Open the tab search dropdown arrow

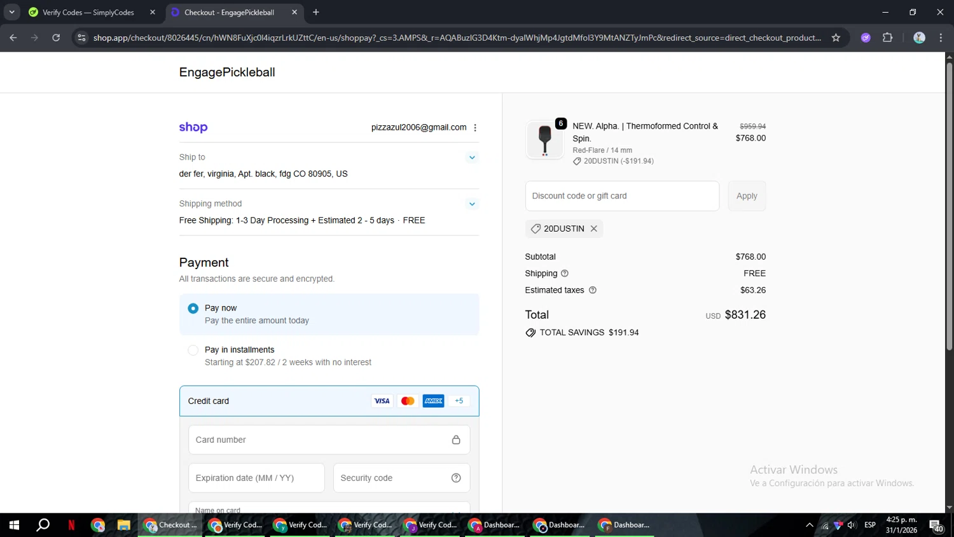tap(11, 12)
